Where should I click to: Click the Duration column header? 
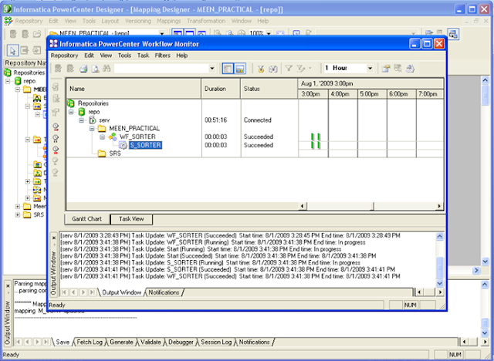click(222, 89)
